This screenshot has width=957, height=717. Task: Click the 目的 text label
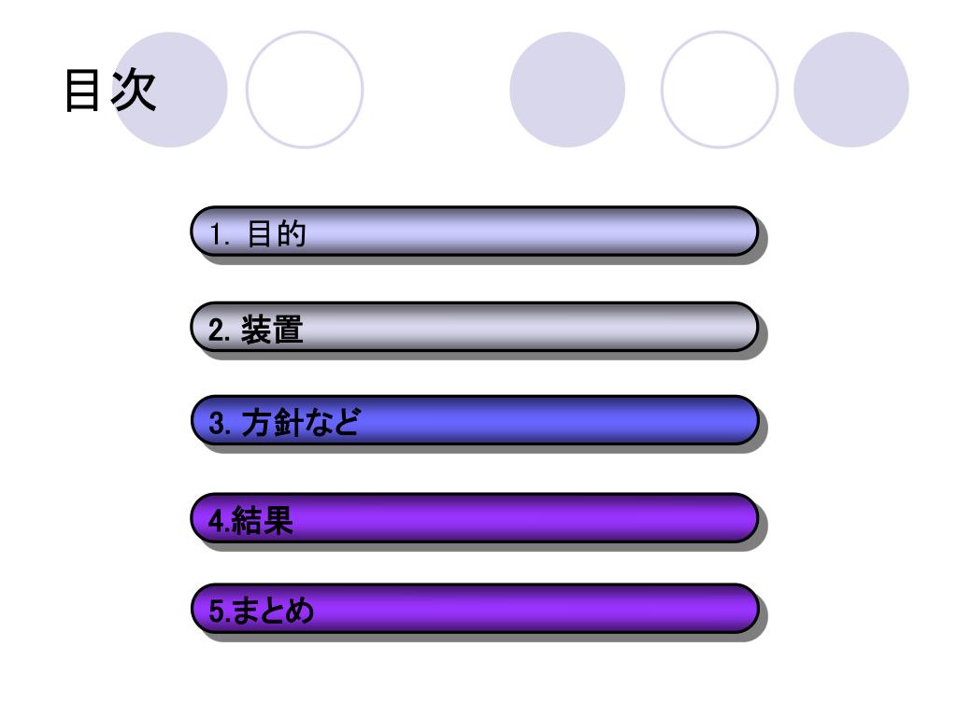277,233
